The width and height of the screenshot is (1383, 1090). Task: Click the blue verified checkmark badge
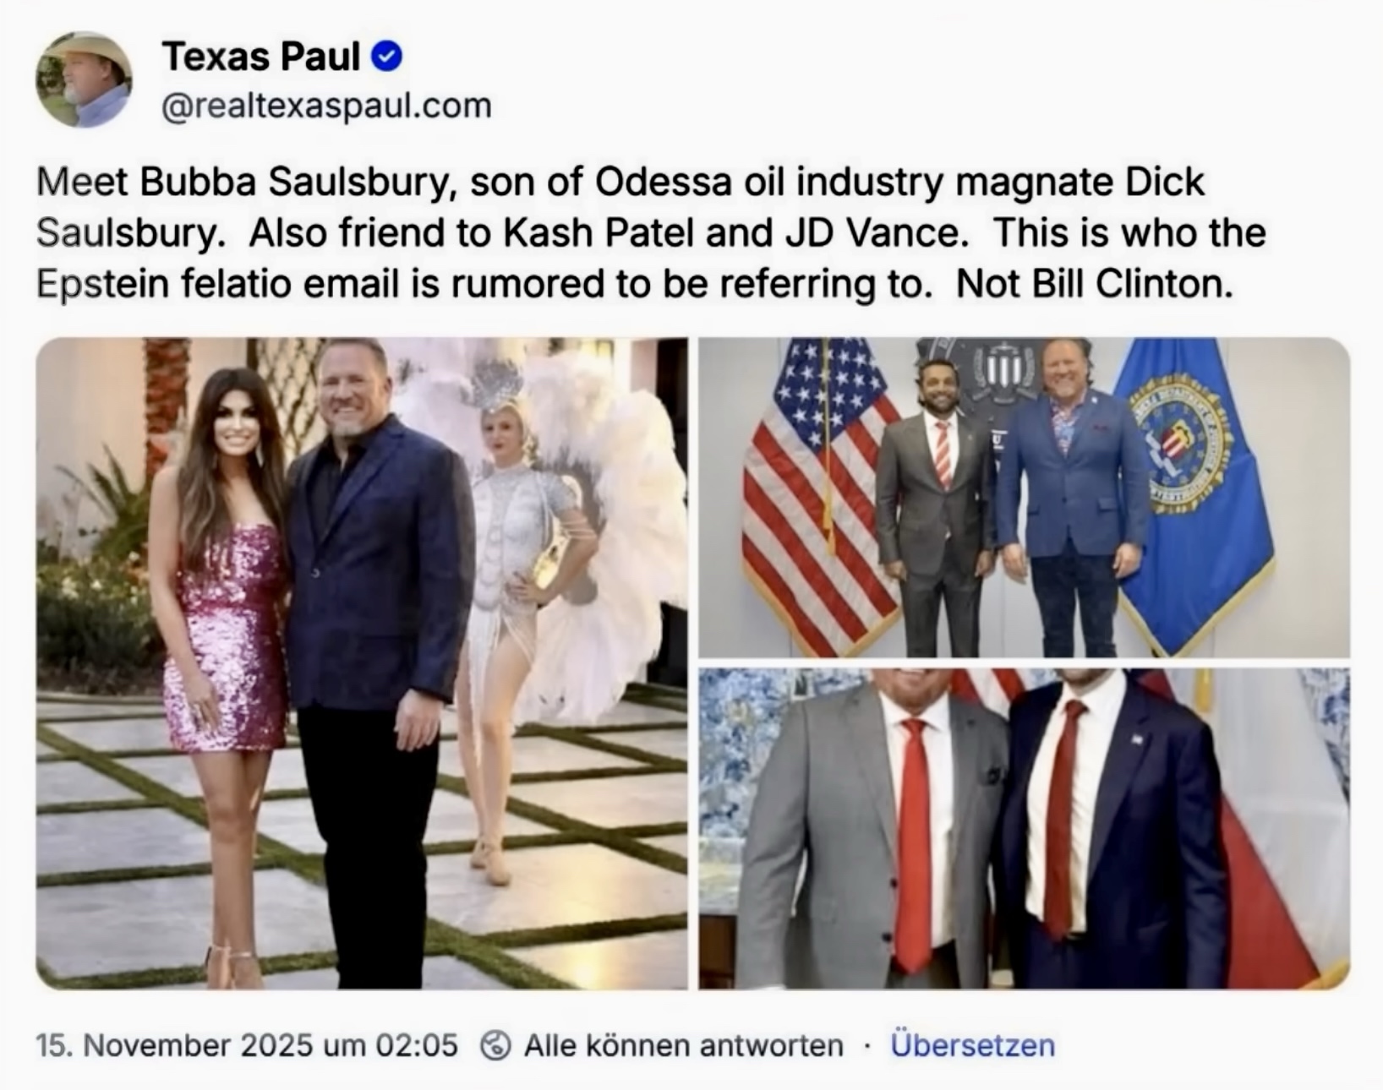387,57
